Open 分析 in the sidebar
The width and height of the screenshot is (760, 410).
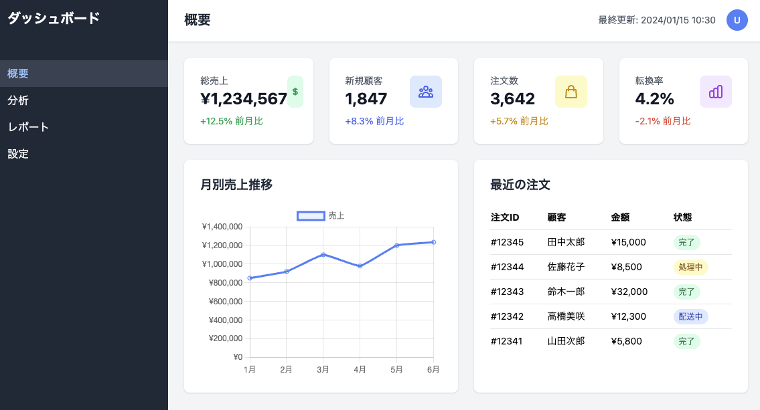(84, 100)
